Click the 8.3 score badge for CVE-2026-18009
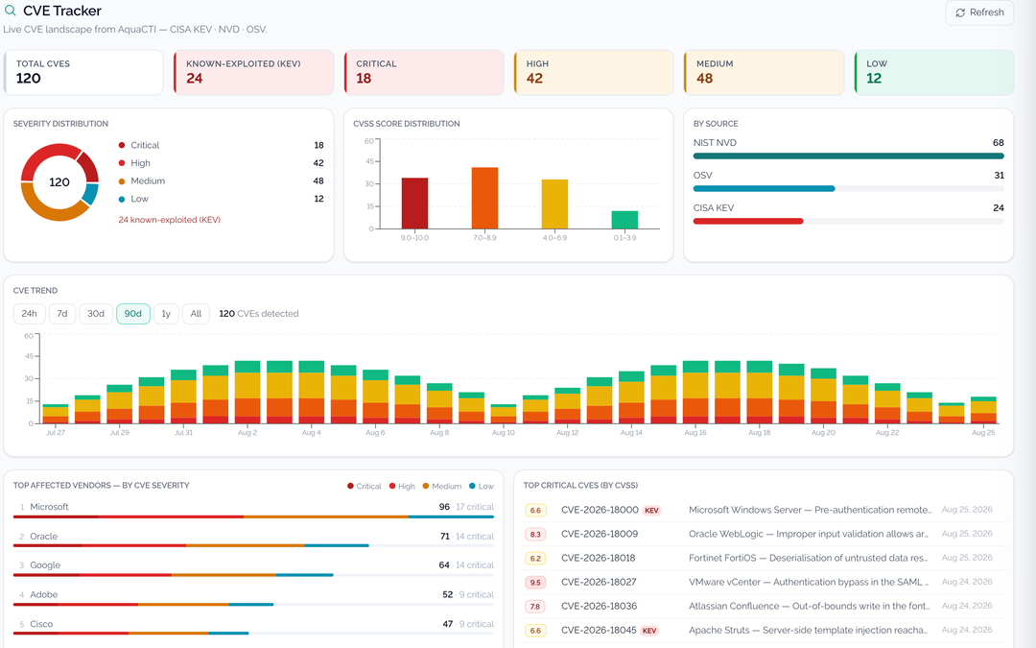 point(535,535)
